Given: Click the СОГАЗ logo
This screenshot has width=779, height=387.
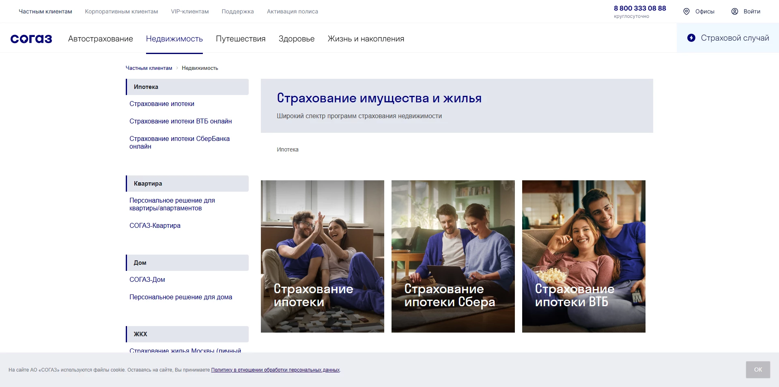Looking at the screenshot, I should tap(31, 39).
